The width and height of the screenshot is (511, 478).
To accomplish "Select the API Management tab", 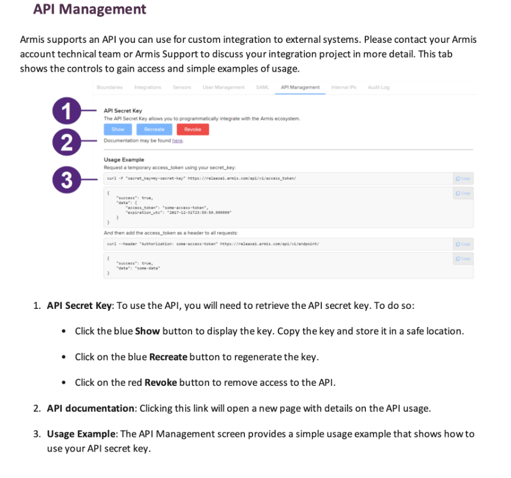I will tap(300, 87).
